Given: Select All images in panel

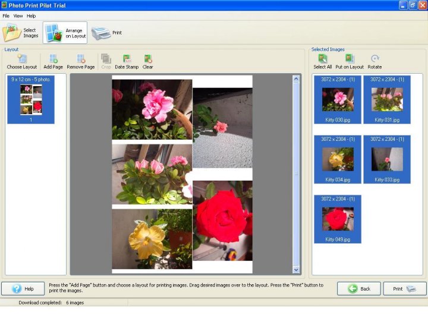Looking at the screenshot, I should click(323, 62).
